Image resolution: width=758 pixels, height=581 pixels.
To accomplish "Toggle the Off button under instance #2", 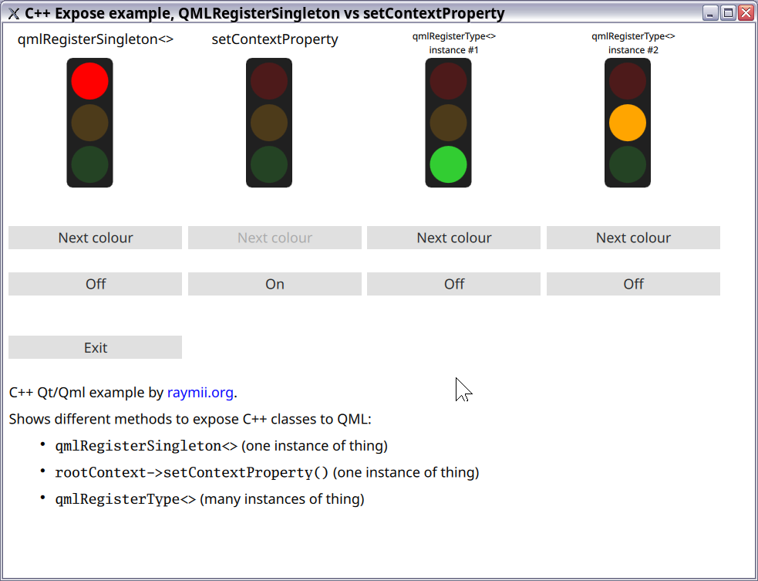I will 633,283.
